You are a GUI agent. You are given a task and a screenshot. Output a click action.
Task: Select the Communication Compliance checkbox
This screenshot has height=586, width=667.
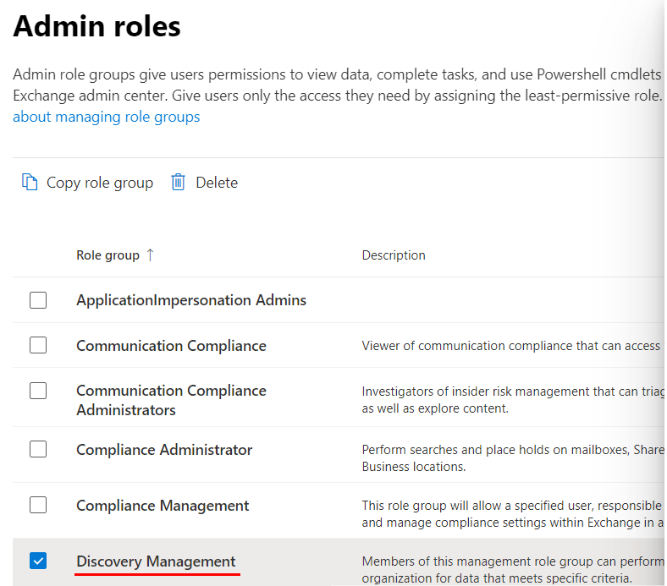coord(38,345)
